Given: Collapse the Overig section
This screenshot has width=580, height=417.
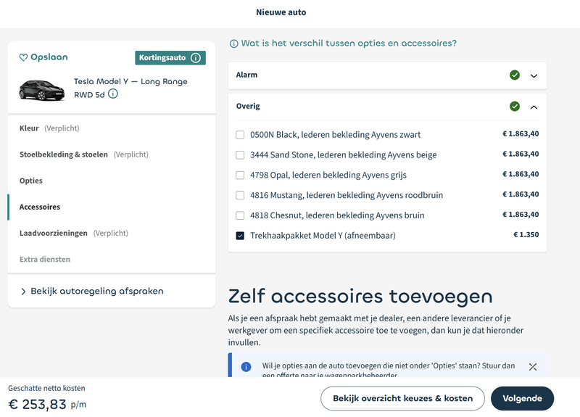Looking at the screenshot, I should (534, 107).
